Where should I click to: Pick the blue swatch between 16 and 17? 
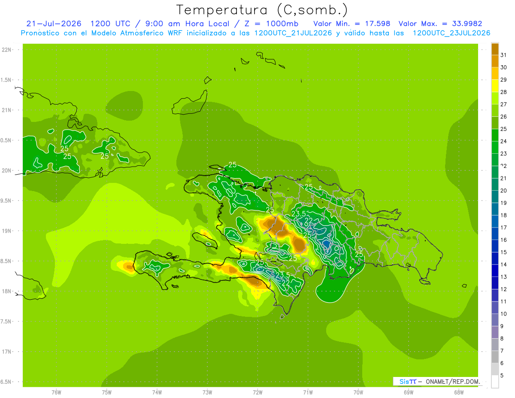(495, 234)
